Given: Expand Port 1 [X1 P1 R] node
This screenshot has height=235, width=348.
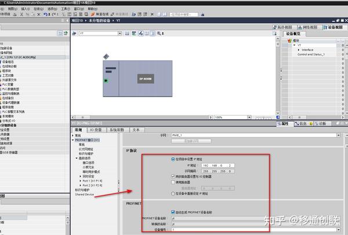Looking at the screenshot, I should 81,181.
